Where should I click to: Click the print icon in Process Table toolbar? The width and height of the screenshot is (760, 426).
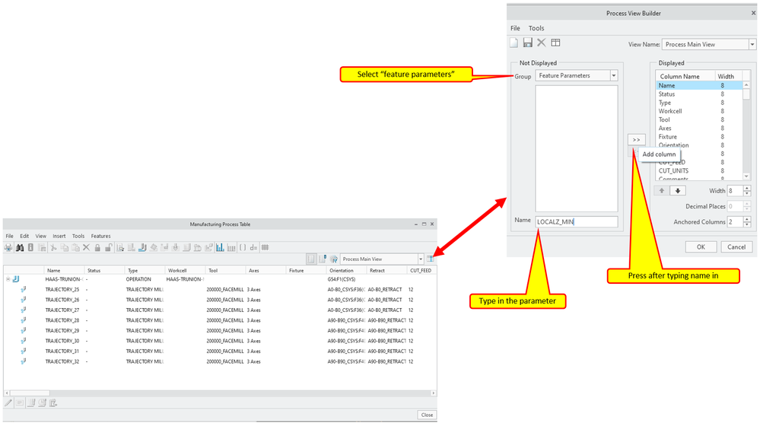[8, 248]
